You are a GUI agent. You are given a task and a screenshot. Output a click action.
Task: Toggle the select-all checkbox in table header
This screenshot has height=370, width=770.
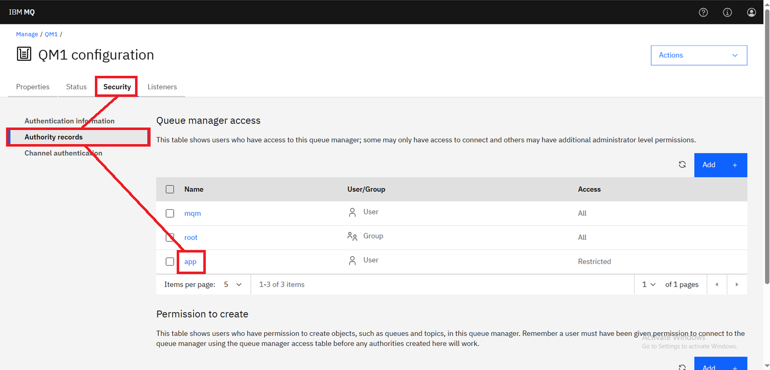click(x=170, y=189)
